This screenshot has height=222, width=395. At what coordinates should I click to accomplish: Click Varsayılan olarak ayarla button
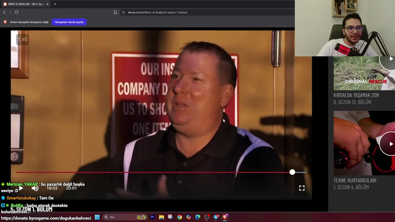point(69,22)
